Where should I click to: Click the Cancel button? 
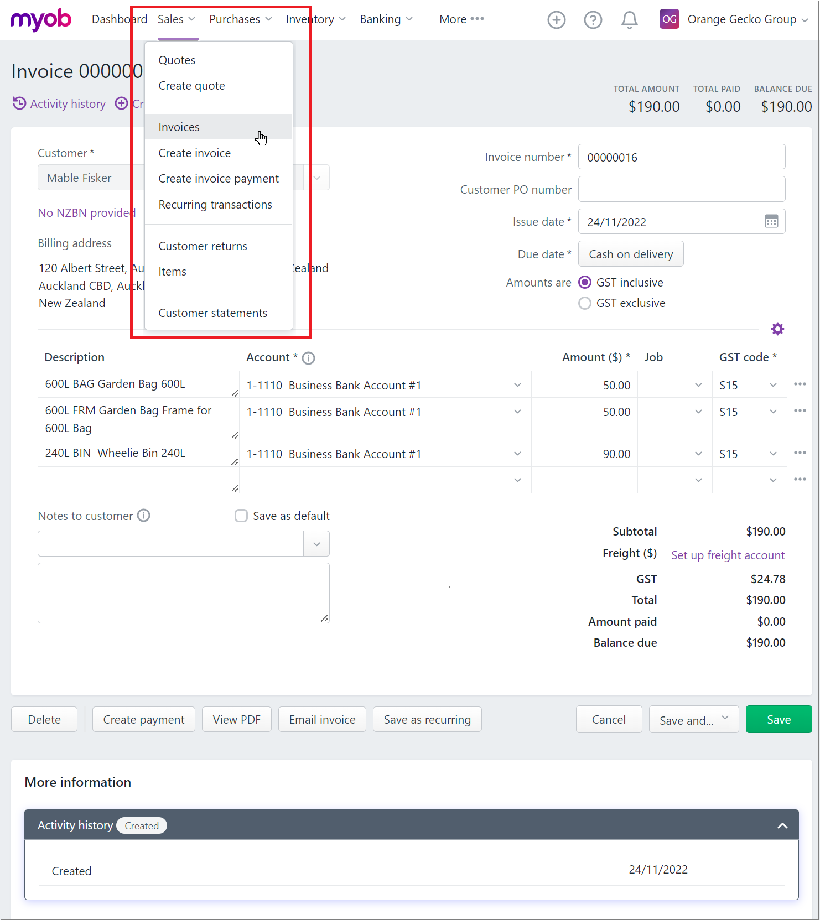click(609, 719)
